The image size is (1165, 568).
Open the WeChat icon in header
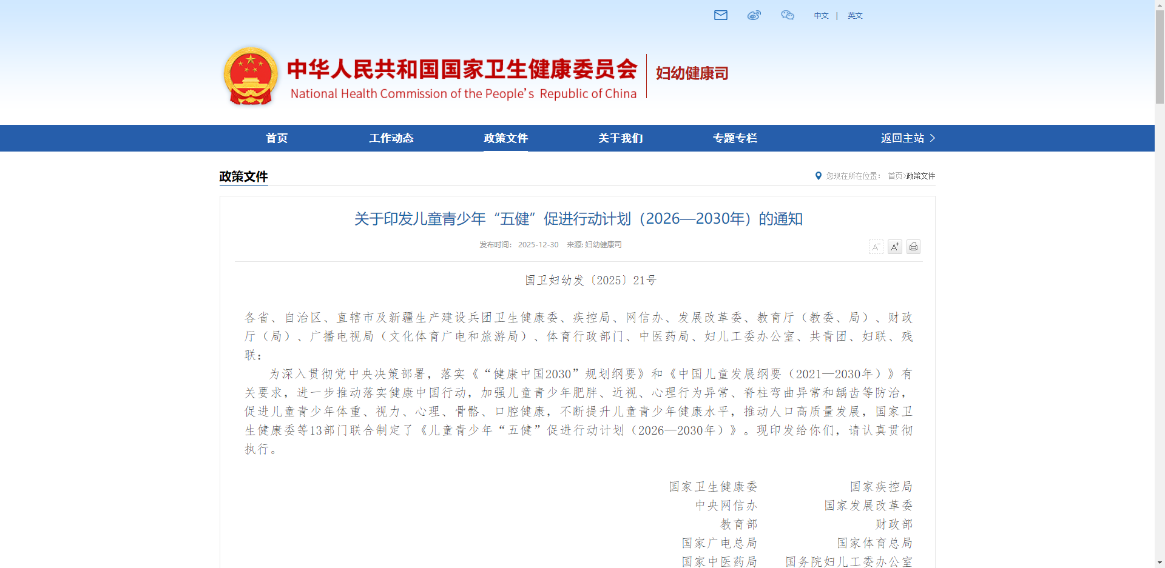point(787,15)
